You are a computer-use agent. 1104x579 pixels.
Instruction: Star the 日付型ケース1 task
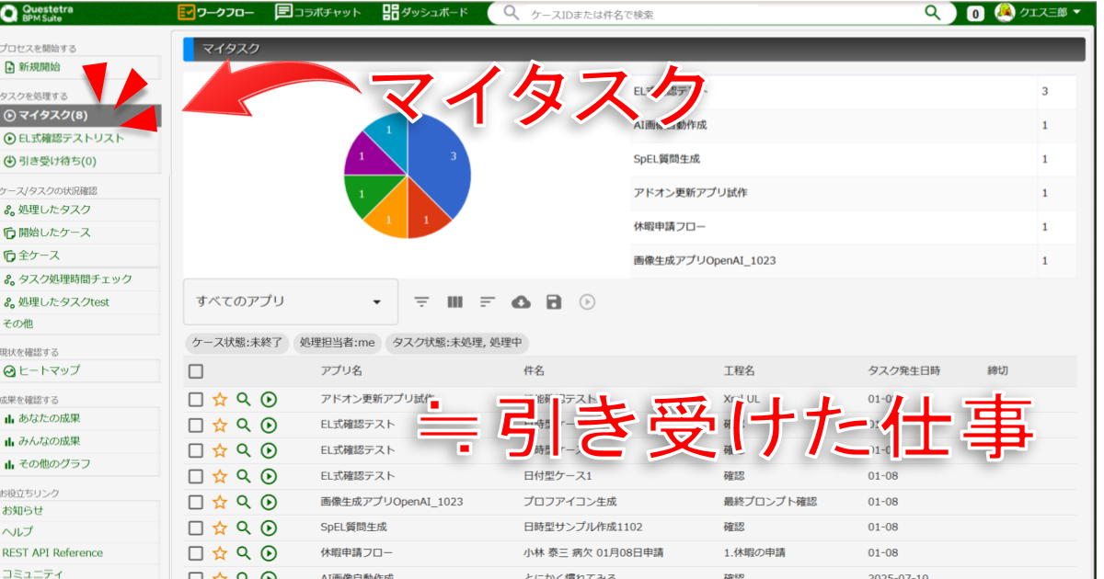point(220,476)
